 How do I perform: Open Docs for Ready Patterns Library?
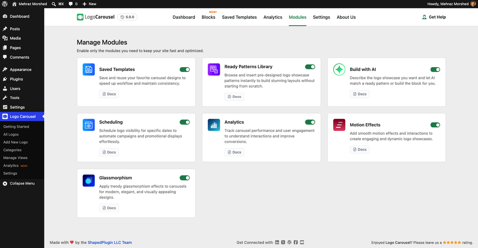tap(234, 97)
